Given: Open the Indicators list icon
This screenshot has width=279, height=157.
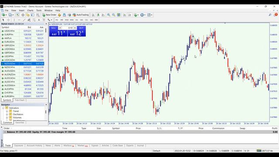Looking at the screenshot, I should [136, 15].
